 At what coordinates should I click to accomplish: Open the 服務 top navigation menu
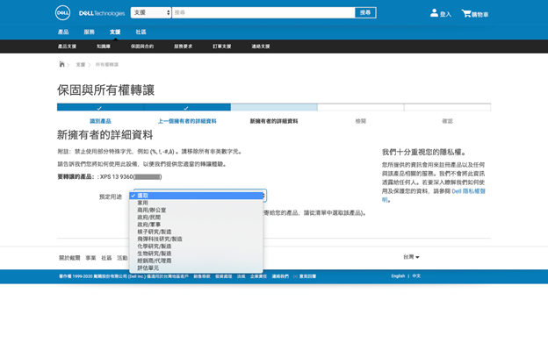tap(89, 32)
